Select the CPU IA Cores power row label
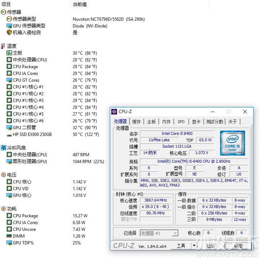This screenshot has height=264, width=265. tap(25, 222)
